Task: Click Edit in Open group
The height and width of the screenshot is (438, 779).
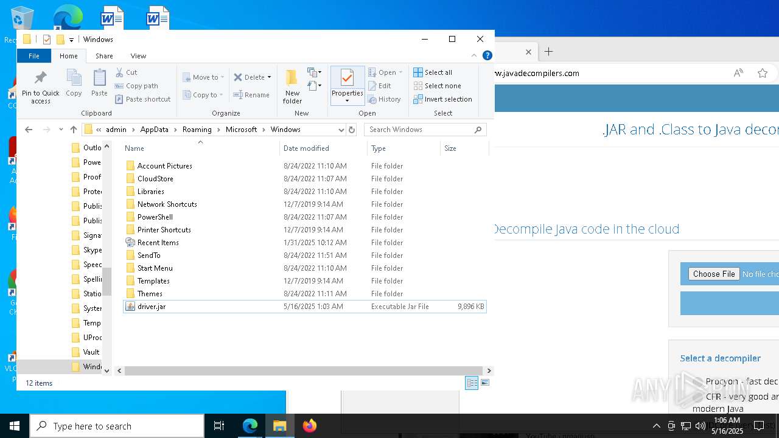Action: [x=380, y=86]
